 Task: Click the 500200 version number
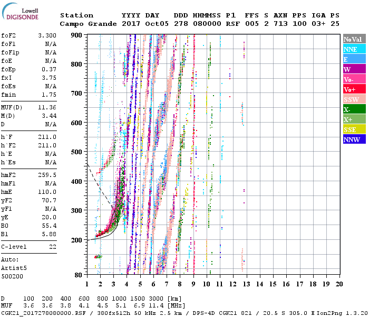coord(12,277)
